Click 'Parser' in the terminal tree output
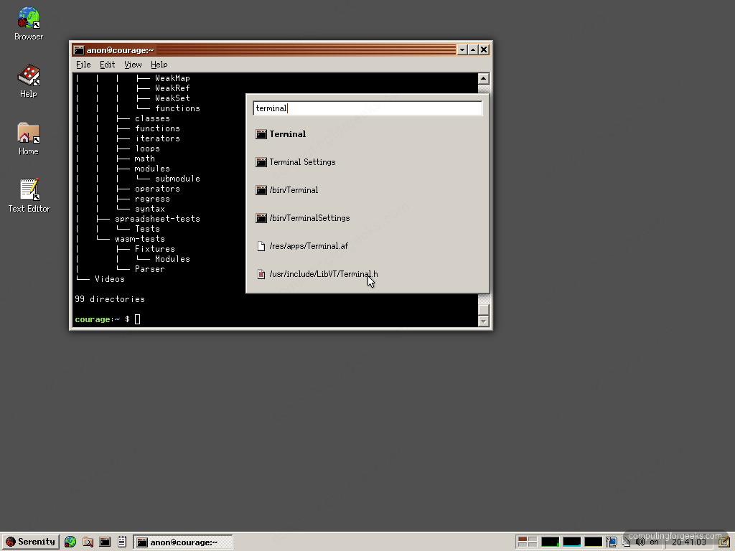Screen dimensions: 735x551 click(149, 270)
